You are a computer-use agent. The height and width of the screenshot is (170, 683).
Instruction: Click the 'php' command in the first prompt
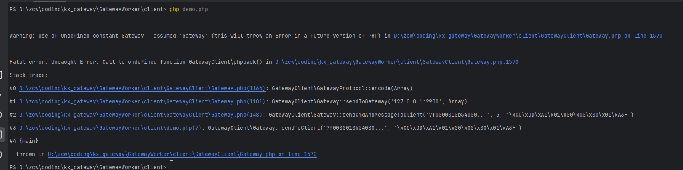[174, 10]
